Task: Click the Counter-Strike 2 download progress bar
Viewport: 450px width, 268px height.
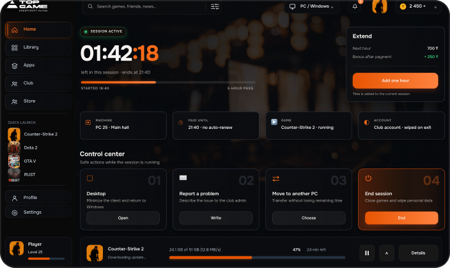Action: coord(257,258)
